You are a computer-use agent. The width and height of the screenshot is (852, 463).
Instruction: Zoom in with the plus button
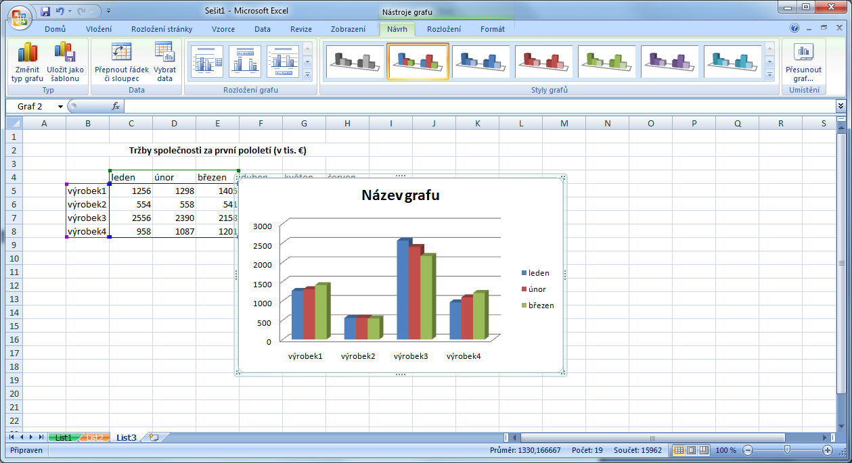click(x=827, y=450)
